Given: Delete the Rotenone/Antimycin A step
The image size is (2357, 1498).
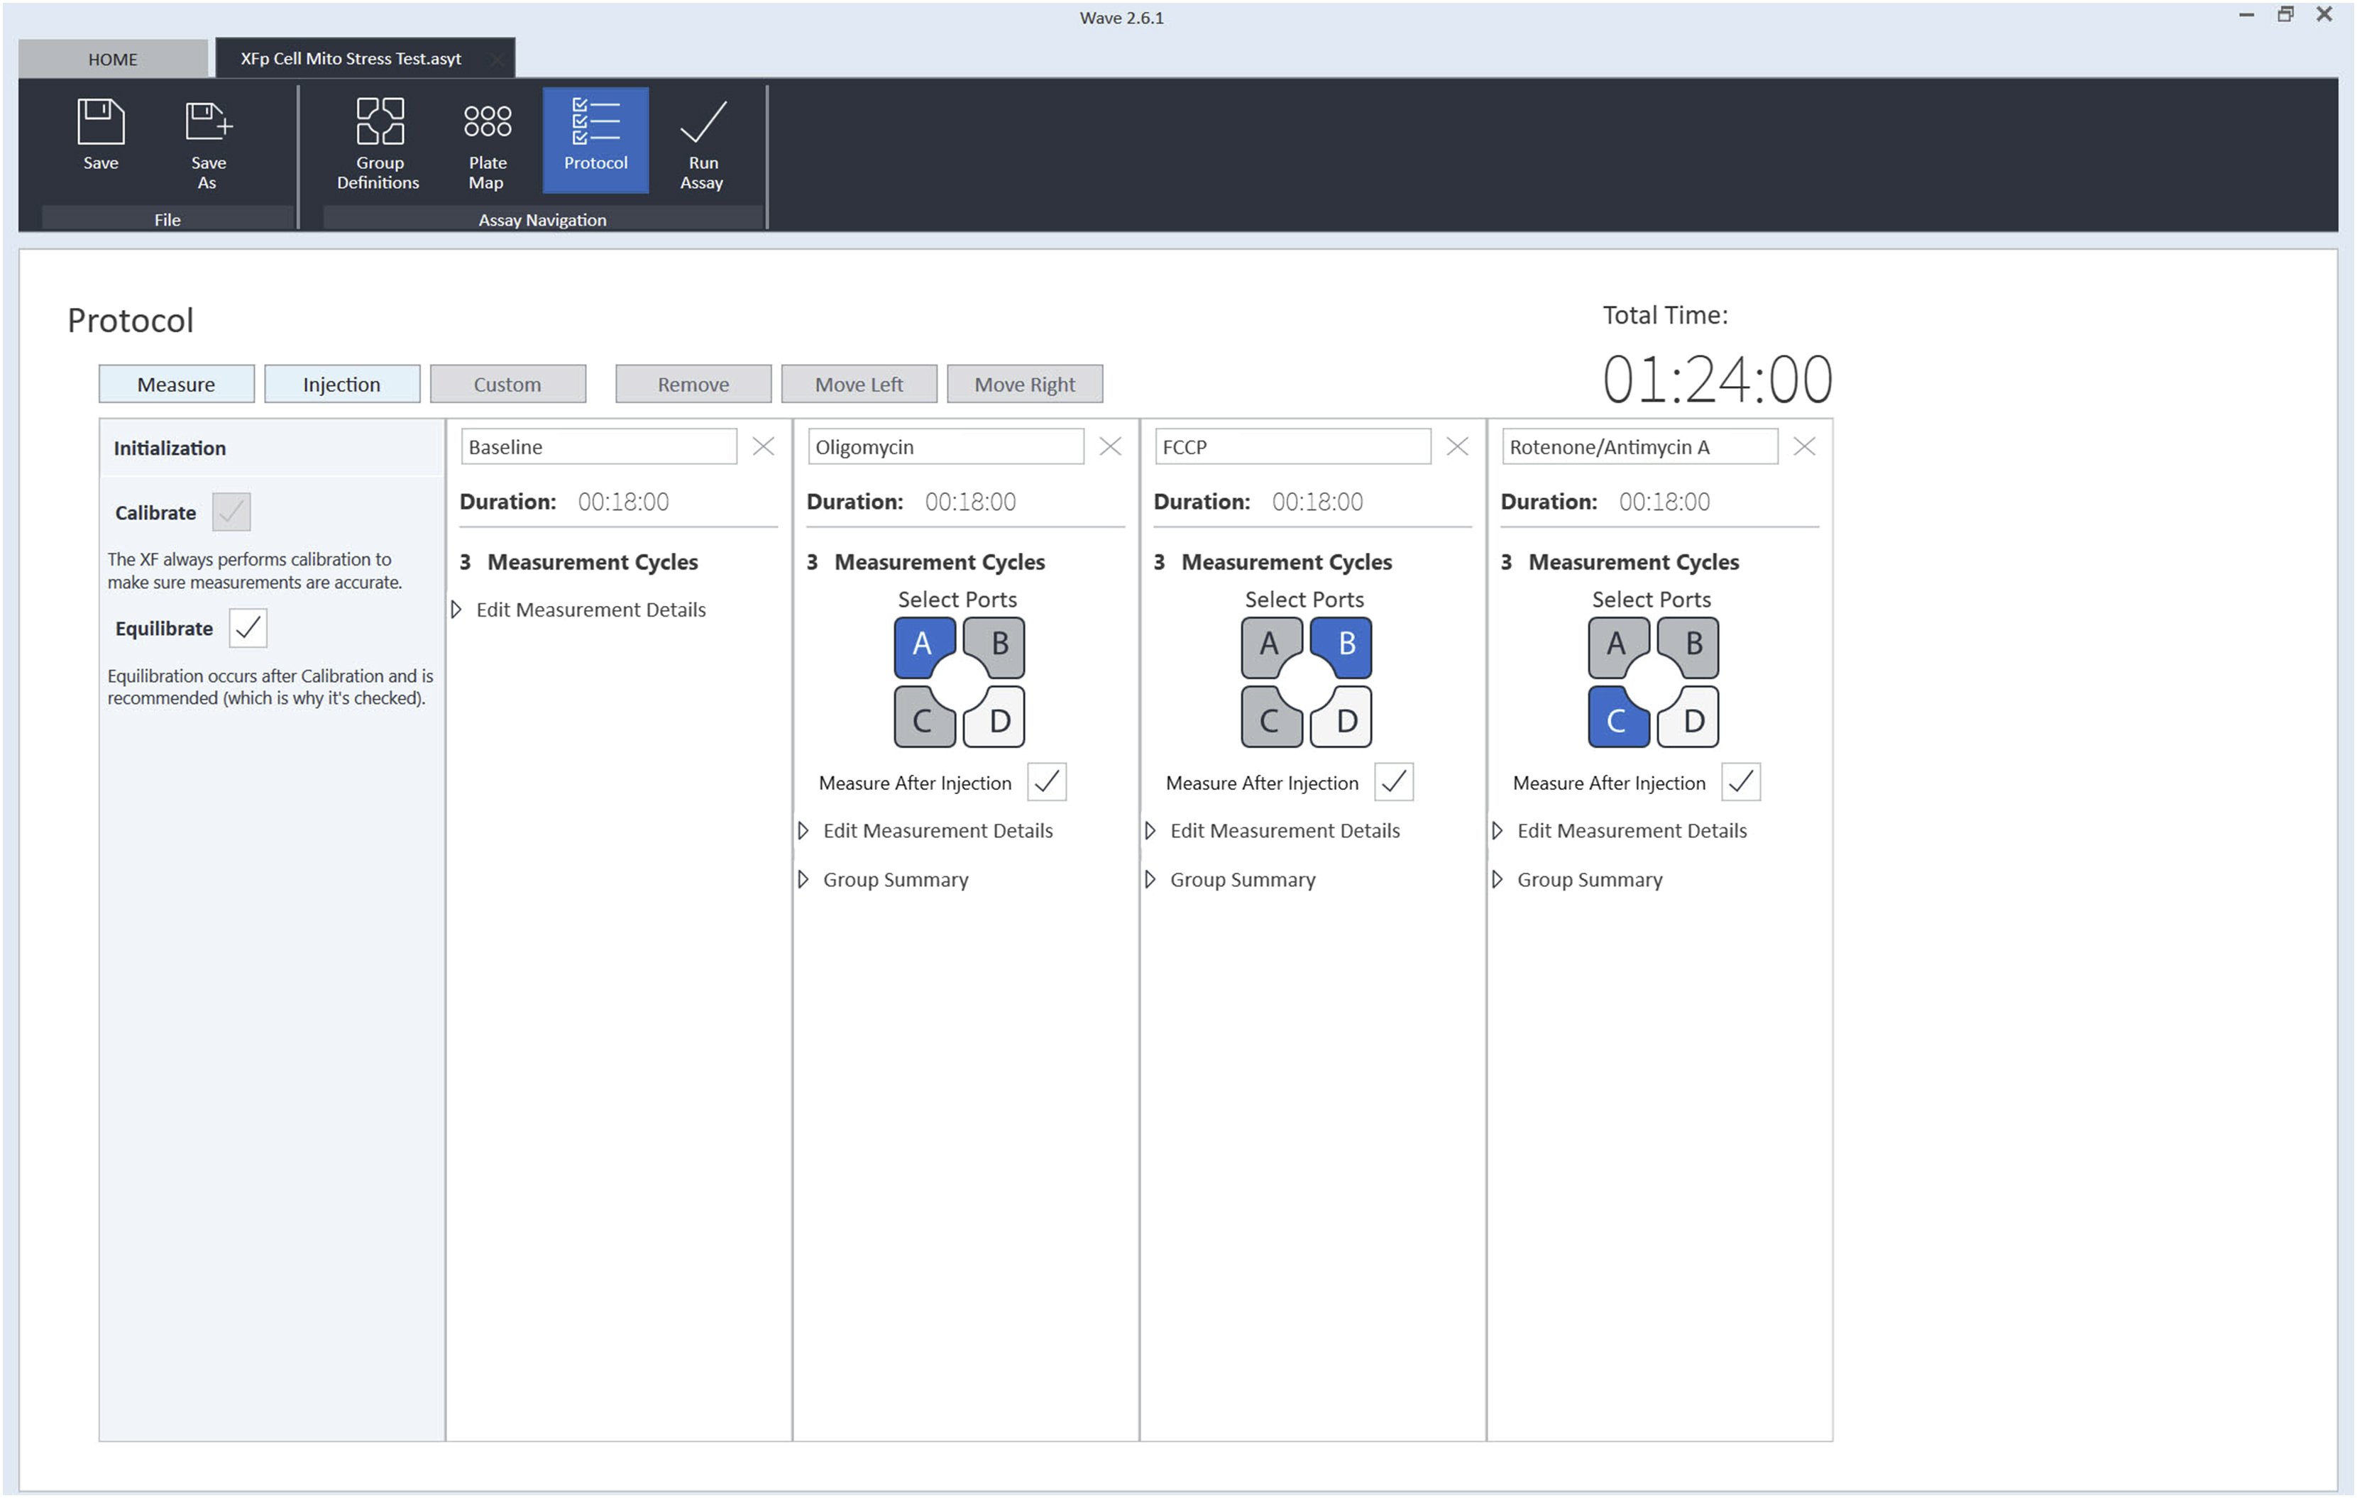Looking at the screenshot, I should pyautogui.click(x=1804, y=446).
